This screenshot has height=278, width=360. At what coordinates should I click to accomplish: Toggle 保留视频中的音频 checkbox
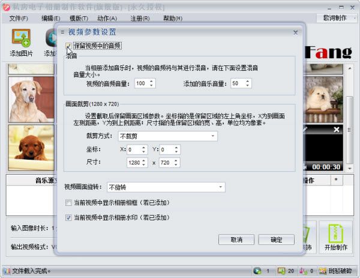68,46
